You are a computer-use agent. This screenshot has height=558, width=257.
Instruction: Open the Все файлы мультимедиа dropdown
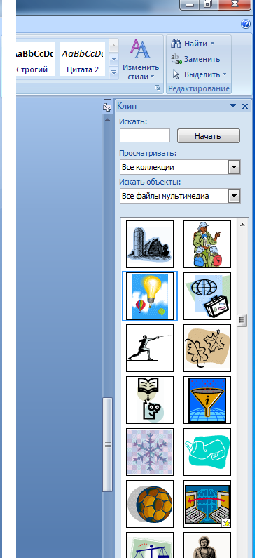tap(235, 196)
